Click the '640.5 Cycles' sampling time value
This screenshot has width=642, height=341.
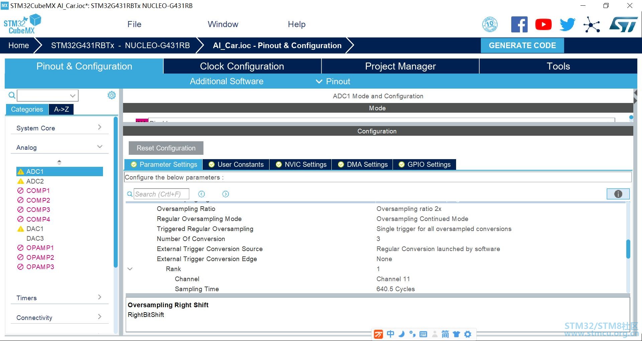[396, 289]
